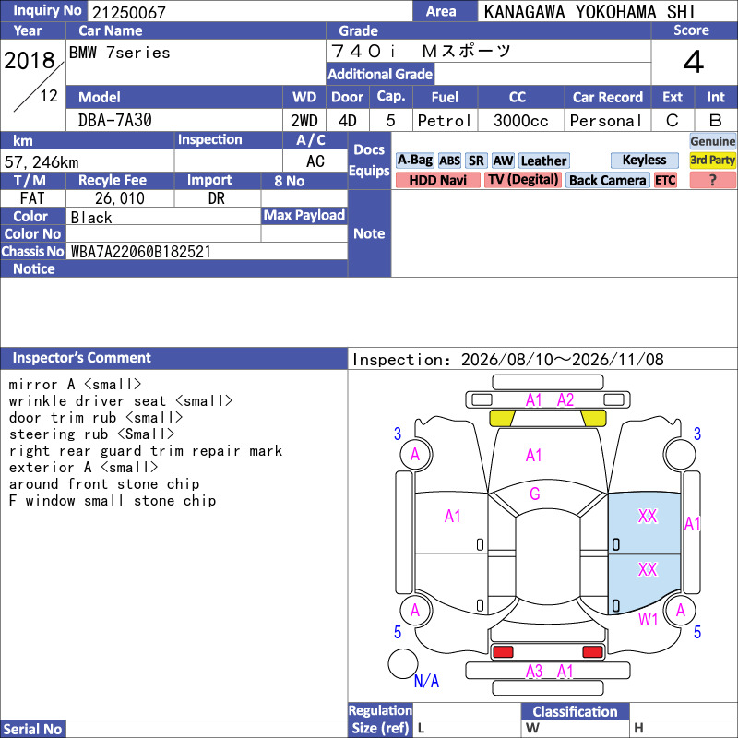Click the chassis number WBA7A22060B182521
This screenshot has height=738, width=738.
pos(141,252)
